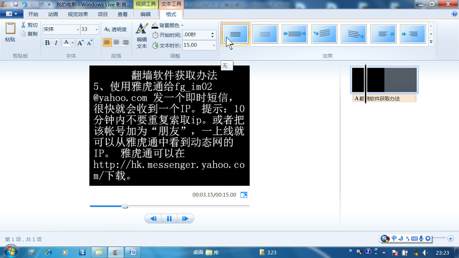Pause the video preview playback
The width and height of the screenshot is (459, 258).
[169, 219]
